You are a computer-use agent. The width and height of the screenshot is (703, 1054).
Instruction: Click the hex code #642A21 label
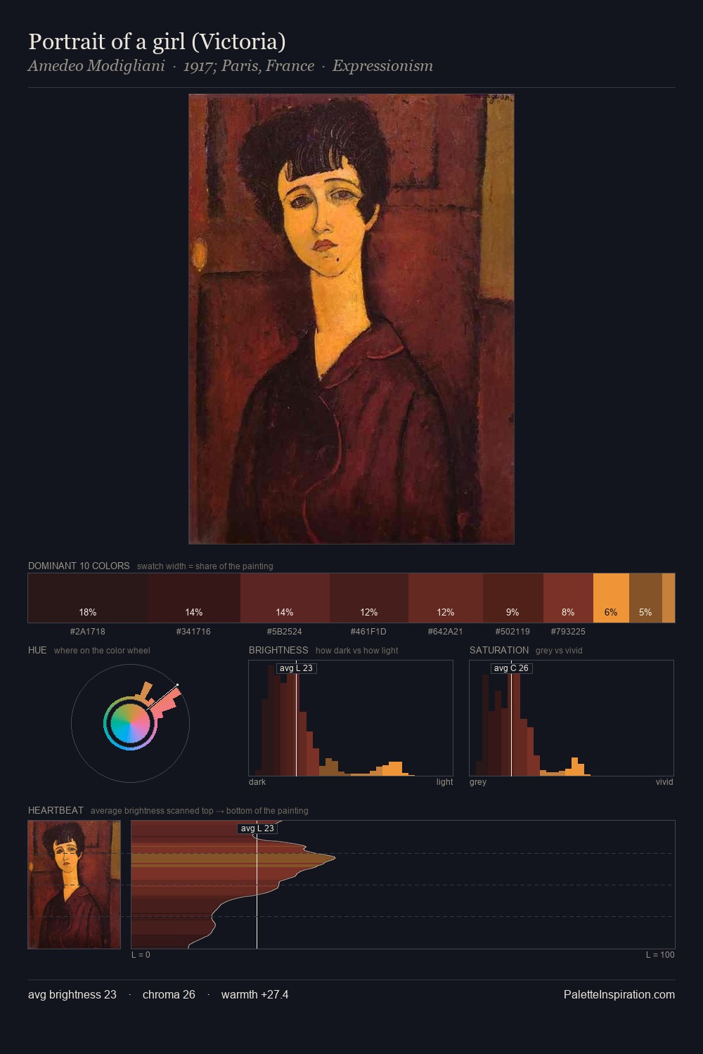tap(445, 632)
